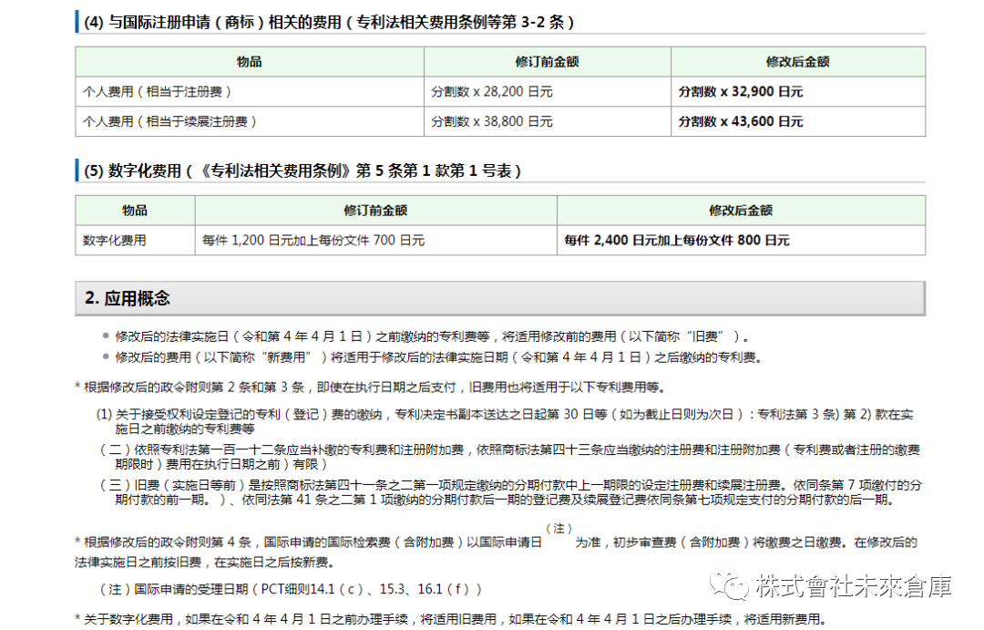Click the note starting "* 根据修改后的政令附则第 2 条和第 3 条"

coord(370,387)
